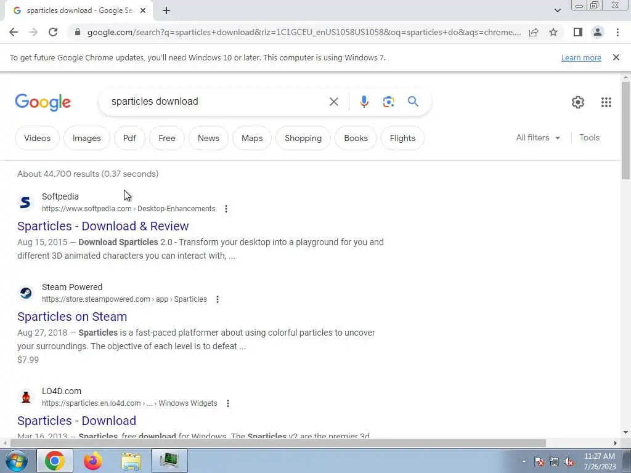Open the tab search chevron in title bar

tap(557, 10)
